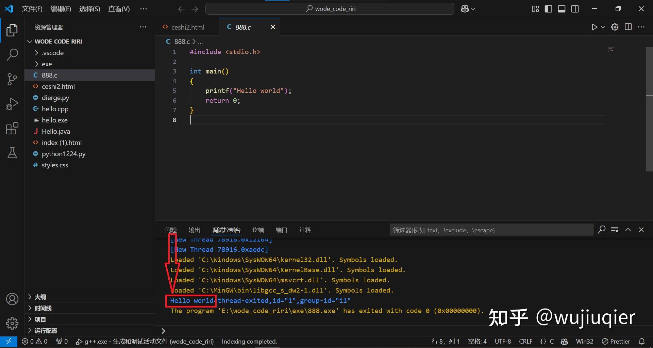
Task: Switch to the ceshi2.html editor tab
Action: point(187,27)
